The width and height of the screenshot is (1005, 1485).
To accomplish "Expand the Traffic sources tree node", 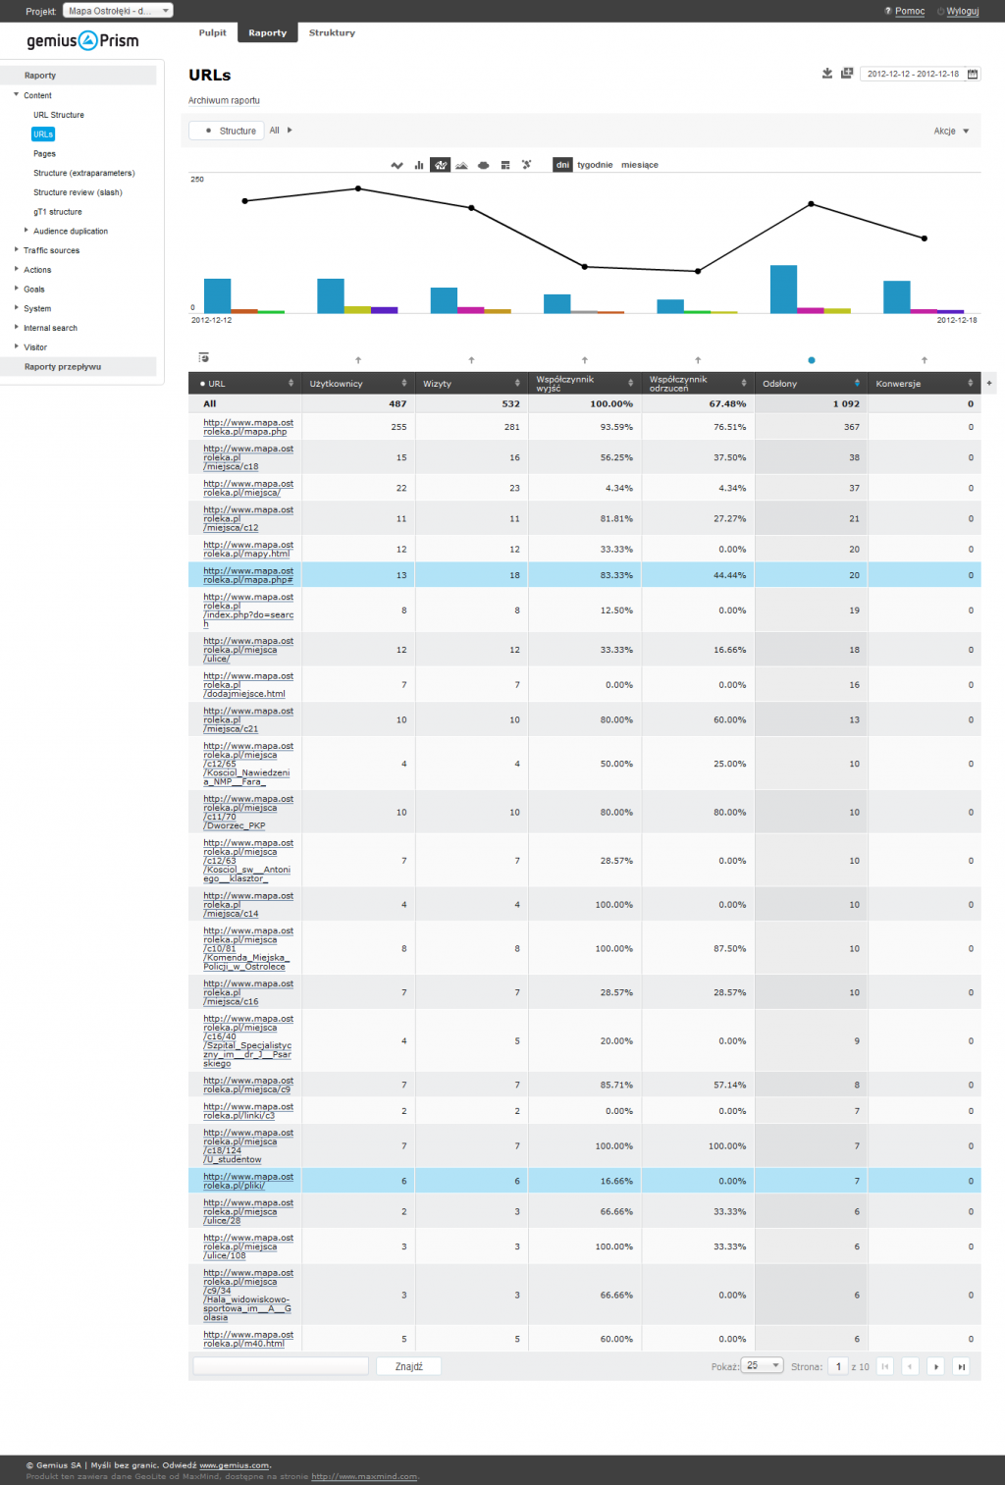I will tap(17, 250).
